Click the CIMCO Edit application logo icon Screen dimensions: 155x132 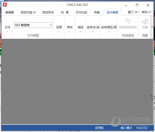pos(4,5)
